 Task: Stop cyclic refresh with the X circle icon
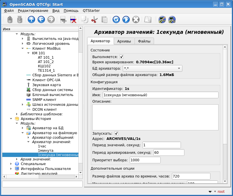coord(136,20)
